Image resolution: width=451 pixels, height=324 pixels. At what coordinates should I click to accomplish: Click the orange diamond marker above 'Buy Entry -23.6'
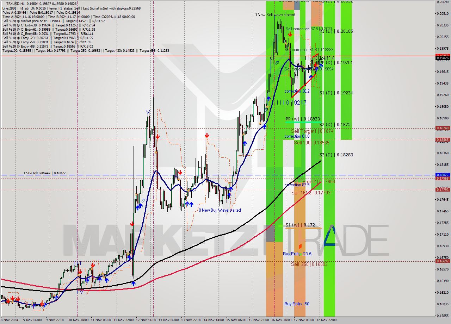point(300,246)
